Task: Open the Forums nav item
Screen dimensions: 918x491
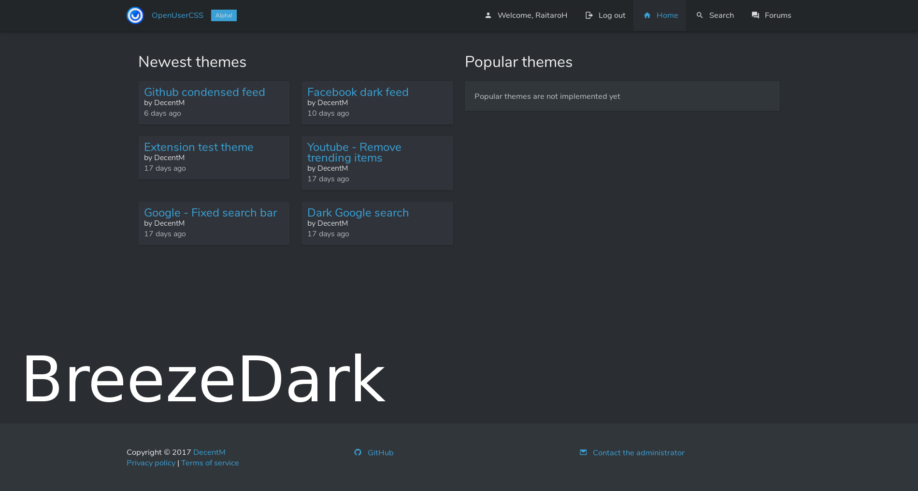Action: point(771,15)
